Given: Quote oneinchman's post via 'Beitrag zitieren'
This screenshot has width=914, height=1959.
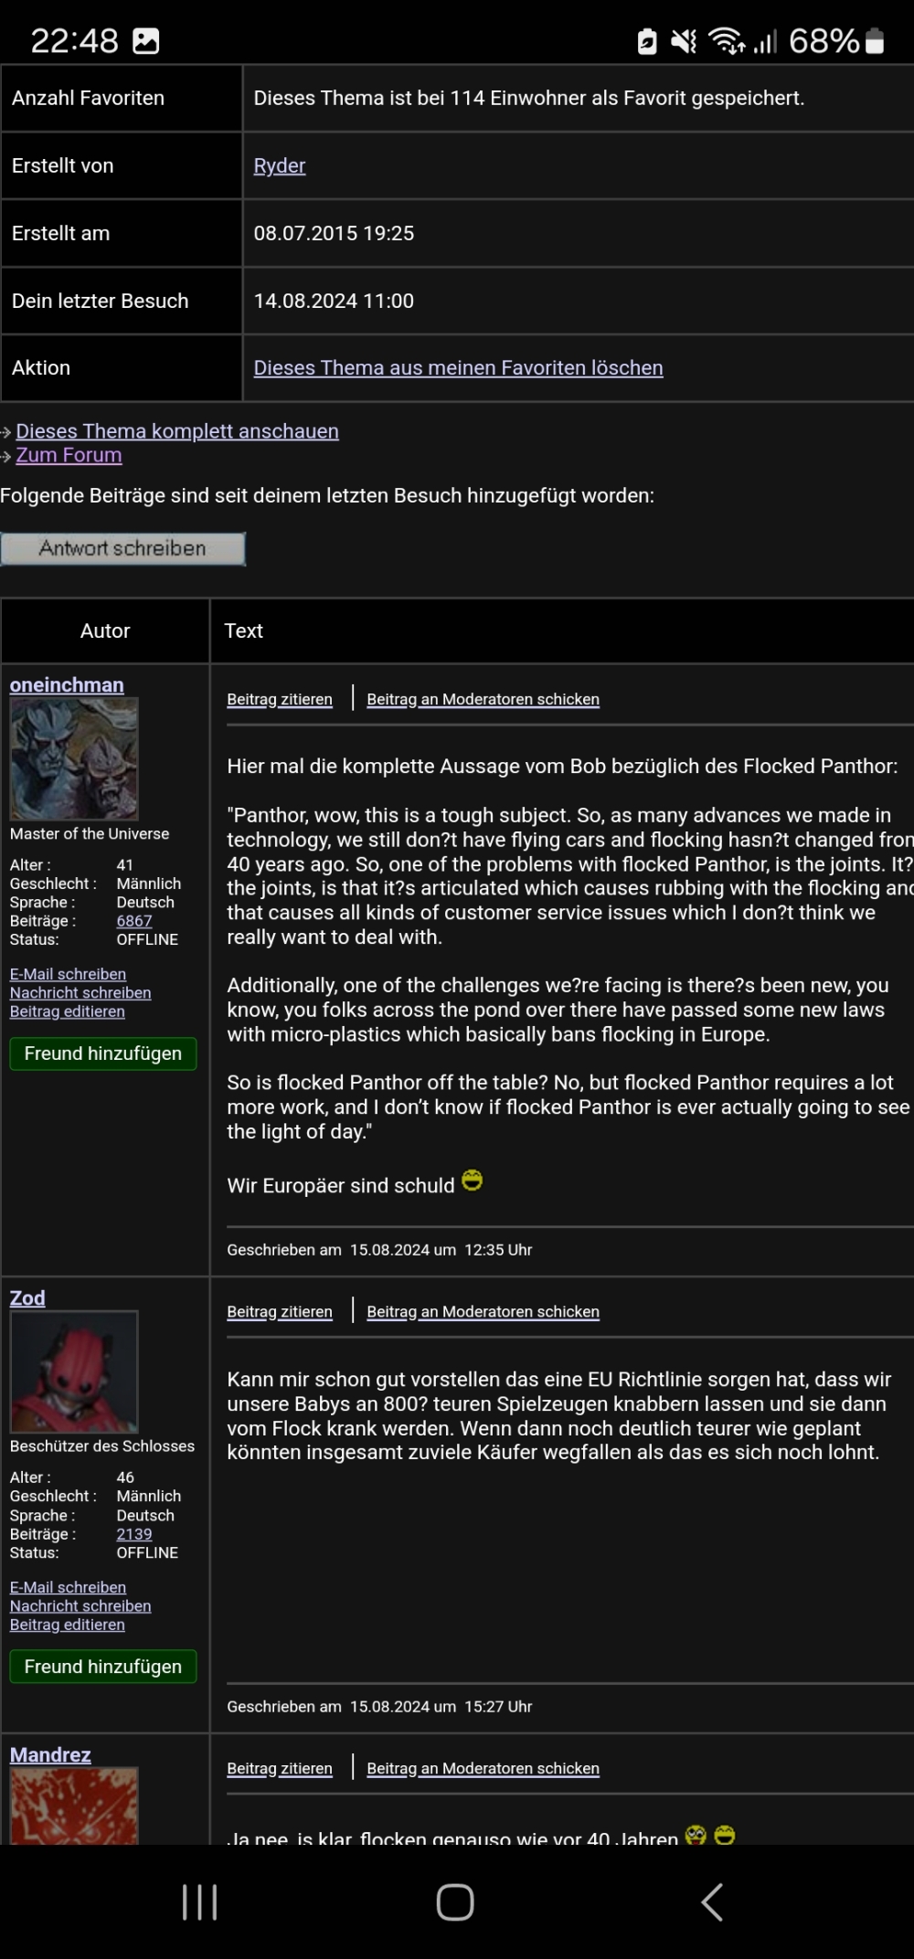Looking at the screenshot, I should point(280,699).
